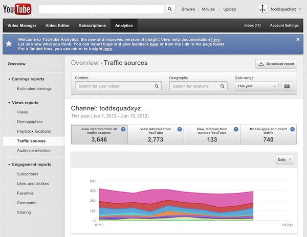Screen dimensions: 307x237
Task: Click the magnifier search button beside top search box
Action: (169, 9)
